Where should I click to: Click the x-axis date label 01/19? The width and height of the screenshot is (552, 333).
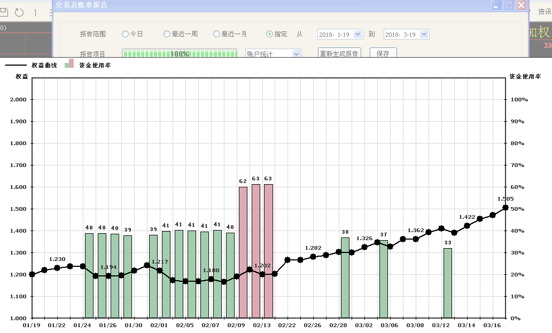point(32,326)
